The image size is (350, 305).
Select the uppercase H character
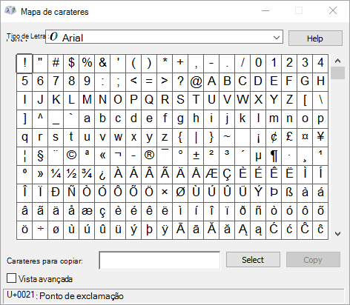pyautogui.click(x=320, y=82)
